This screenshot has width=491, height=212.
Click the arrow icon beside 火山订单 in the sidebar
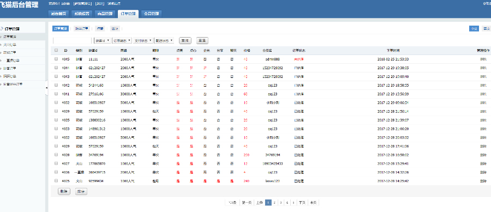point(1,45)
